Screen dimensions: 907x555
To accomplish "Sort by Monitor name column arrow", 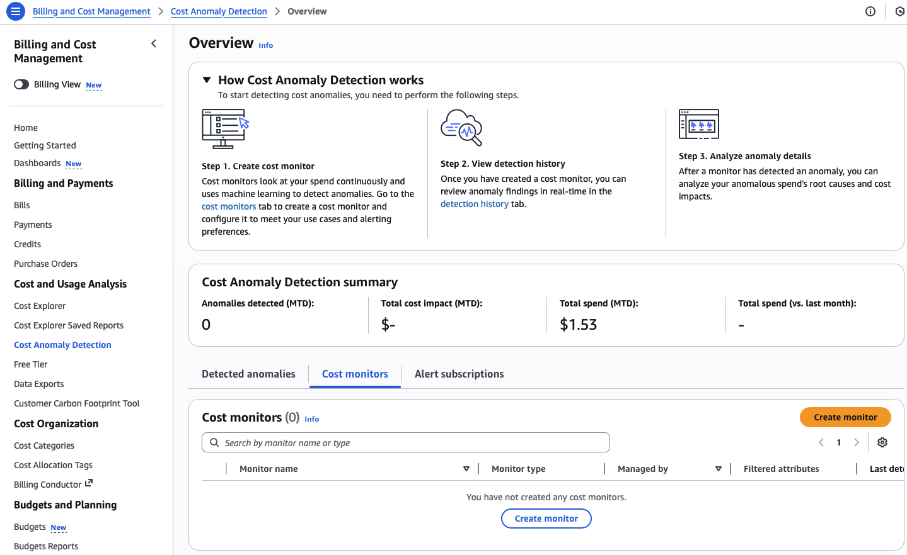I will point(466,469).
